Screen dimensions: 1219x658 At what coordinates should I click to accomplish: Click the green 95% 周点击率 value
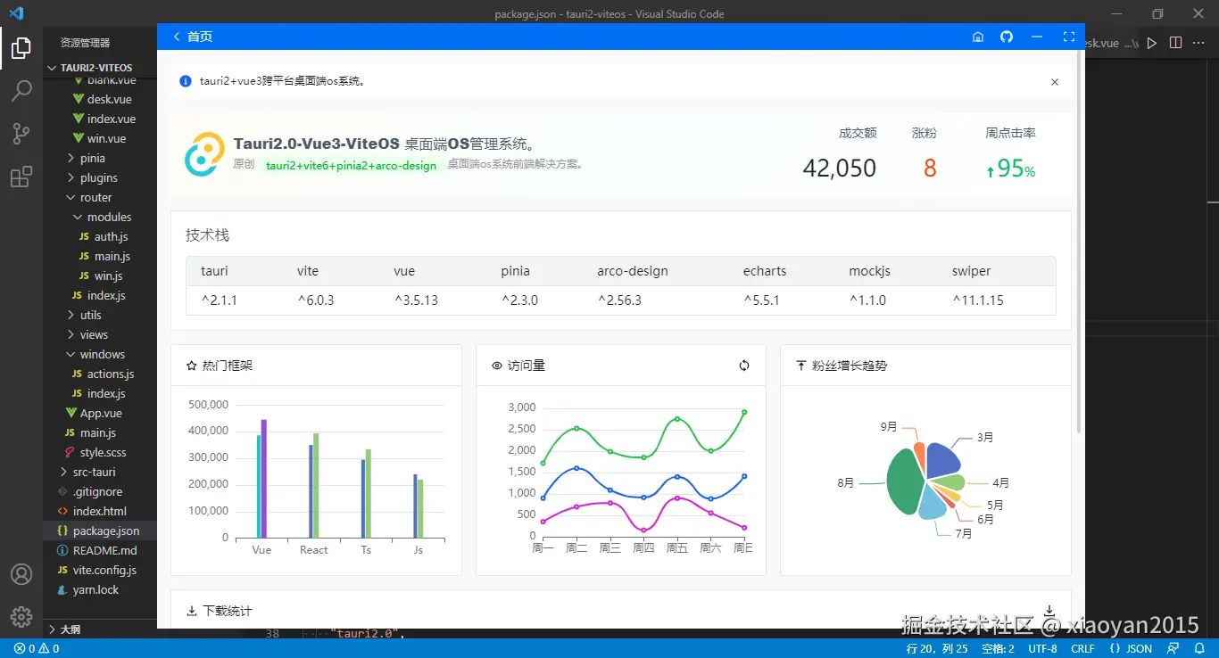click(1010, 168)
